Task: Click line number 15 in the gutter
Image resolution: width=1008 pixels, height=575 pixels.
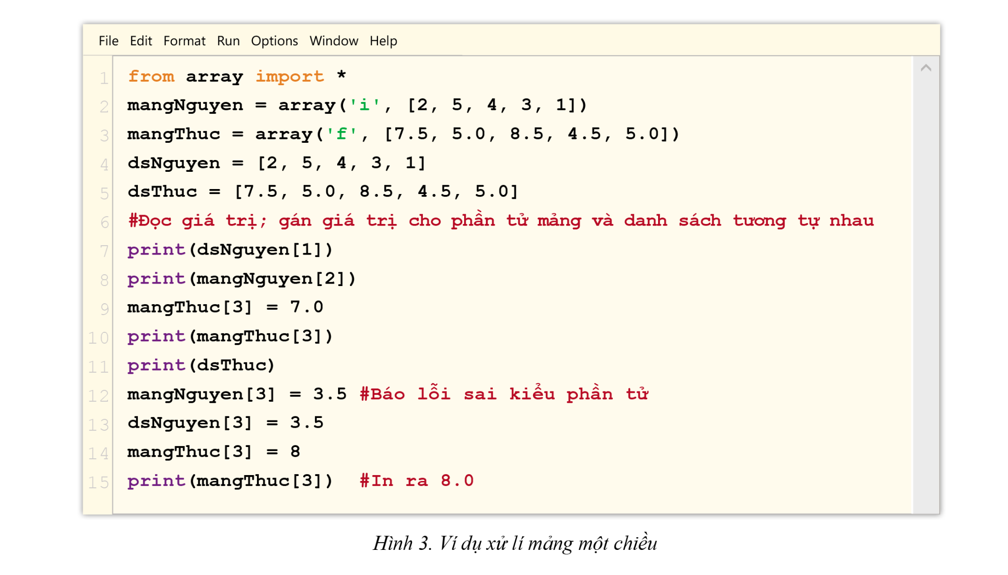Action: (x=98, y=482)
